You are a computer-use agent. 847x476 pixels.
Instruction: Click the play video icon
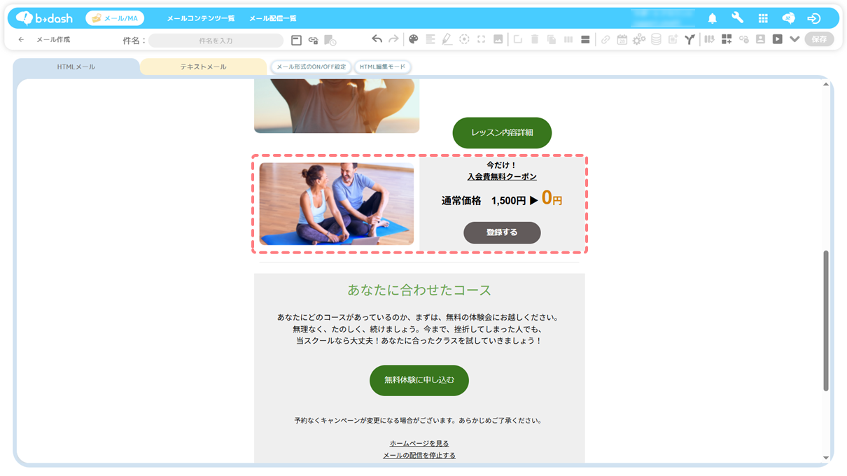[777, 39]
